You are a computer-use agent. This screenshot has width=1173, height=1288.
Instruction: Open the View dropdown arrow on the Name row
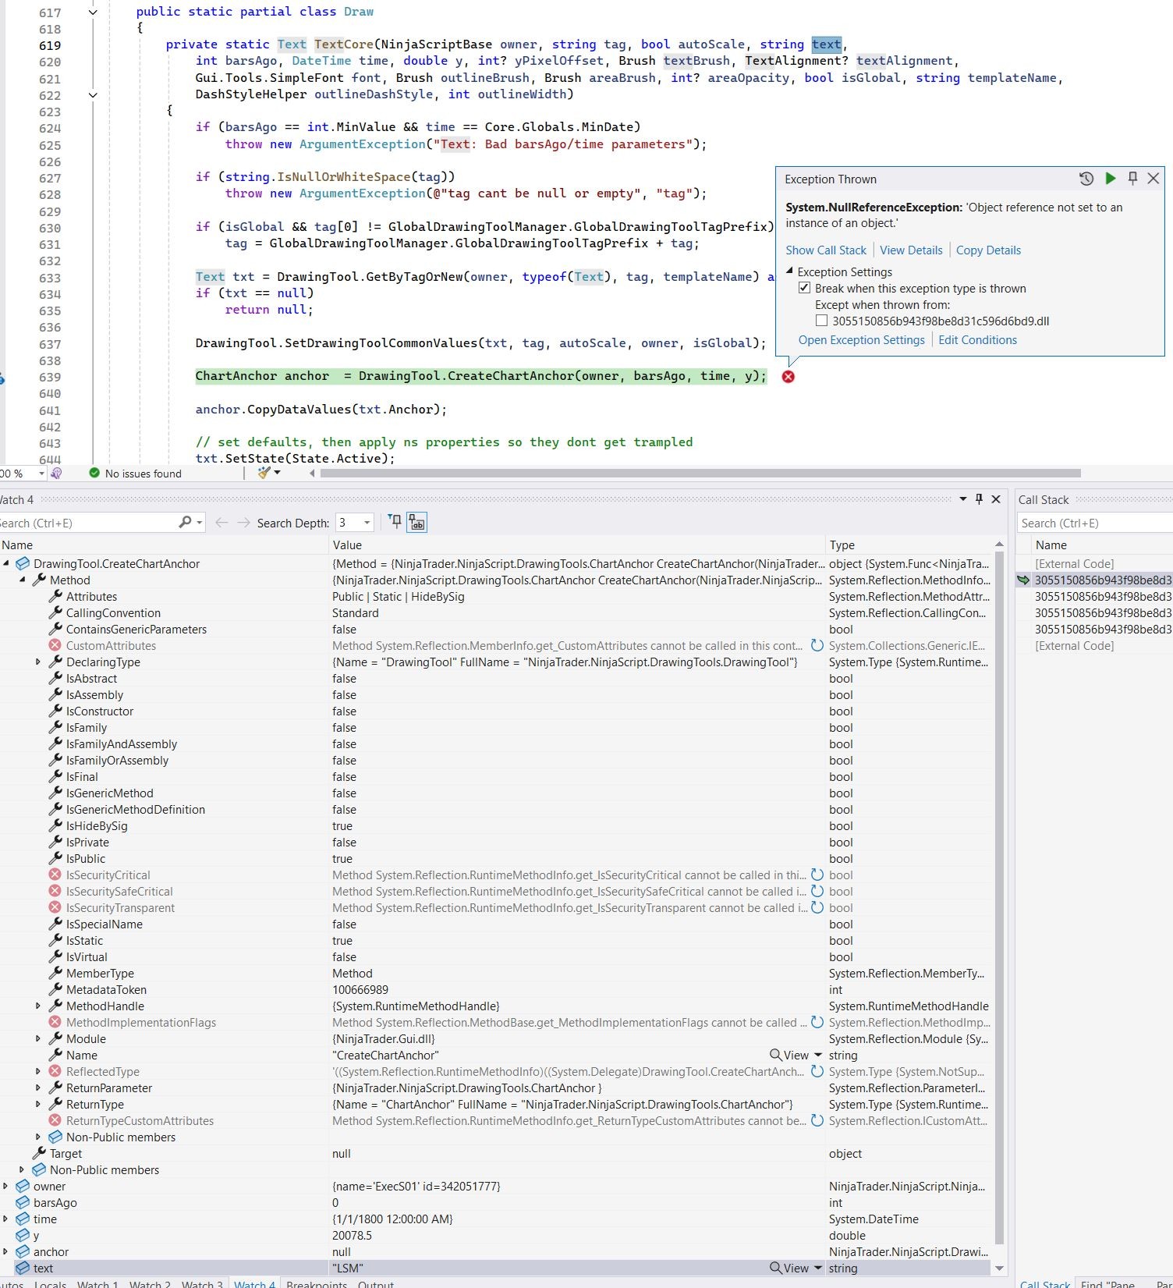pyautogui.click(x=817, y=1055)
